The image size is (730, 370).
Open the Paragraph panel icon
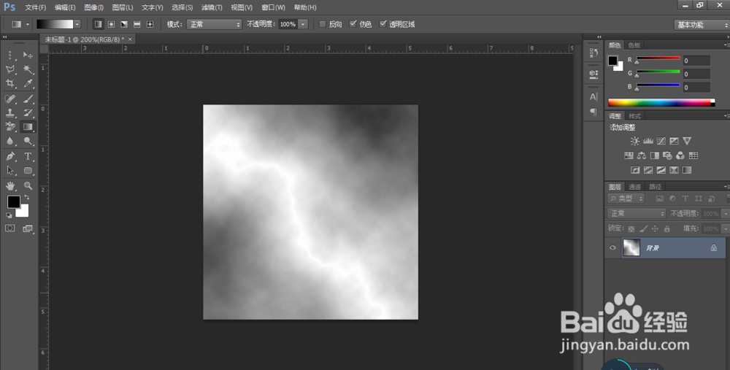[x=593, y=112]
